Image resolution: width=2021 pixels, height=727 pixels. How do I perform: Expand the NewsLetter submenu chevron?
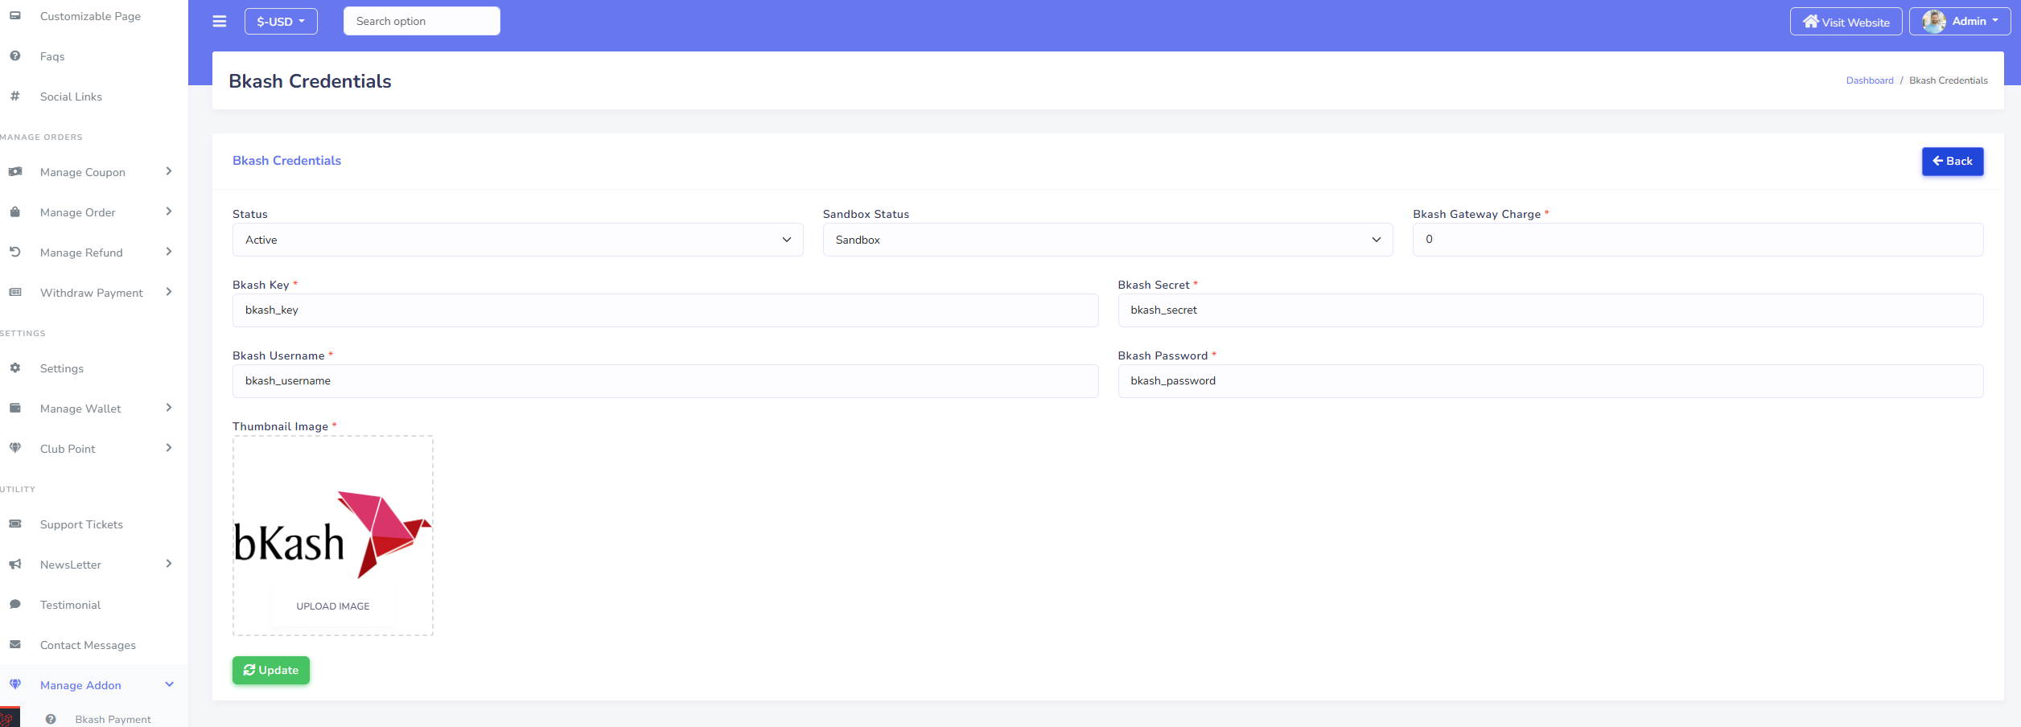click(x=169, y=564)
